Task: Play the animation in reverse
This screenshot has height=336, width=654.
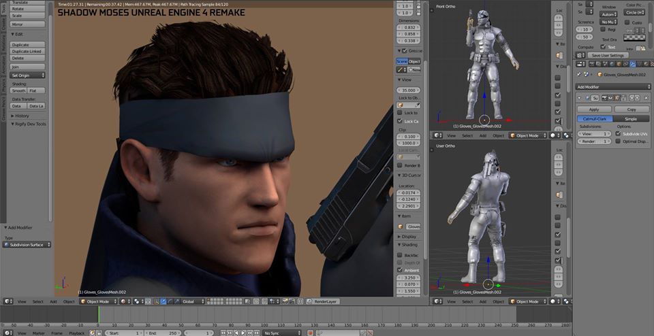Action: coord(236,333)
